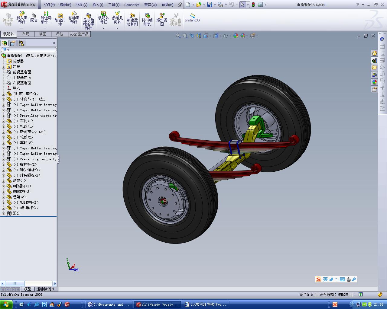
Task: Open the ConfigurationManager tab icon
Action: tap(21, 43)
